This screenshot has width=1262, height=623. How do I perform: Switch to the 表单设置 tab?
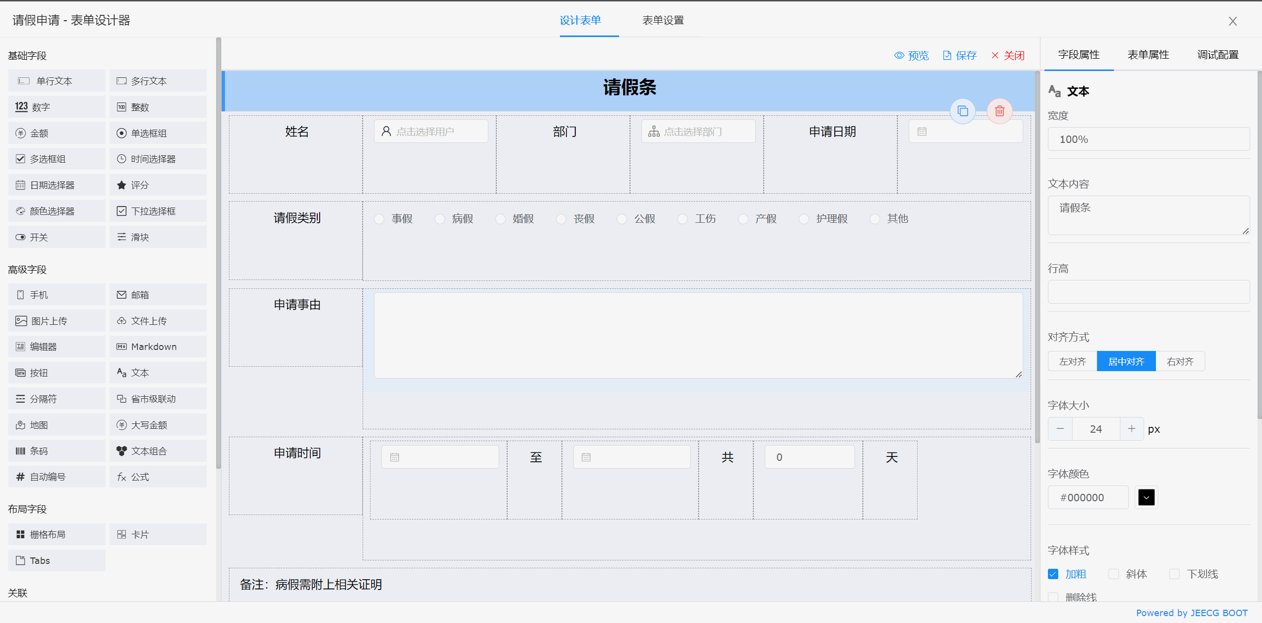tap(663, 20)
